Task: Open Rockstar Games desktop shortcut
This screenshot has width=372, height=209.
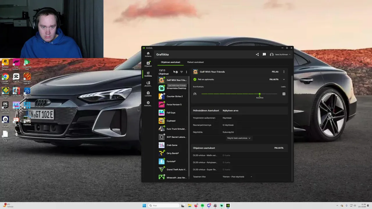Action: (5, 64)
